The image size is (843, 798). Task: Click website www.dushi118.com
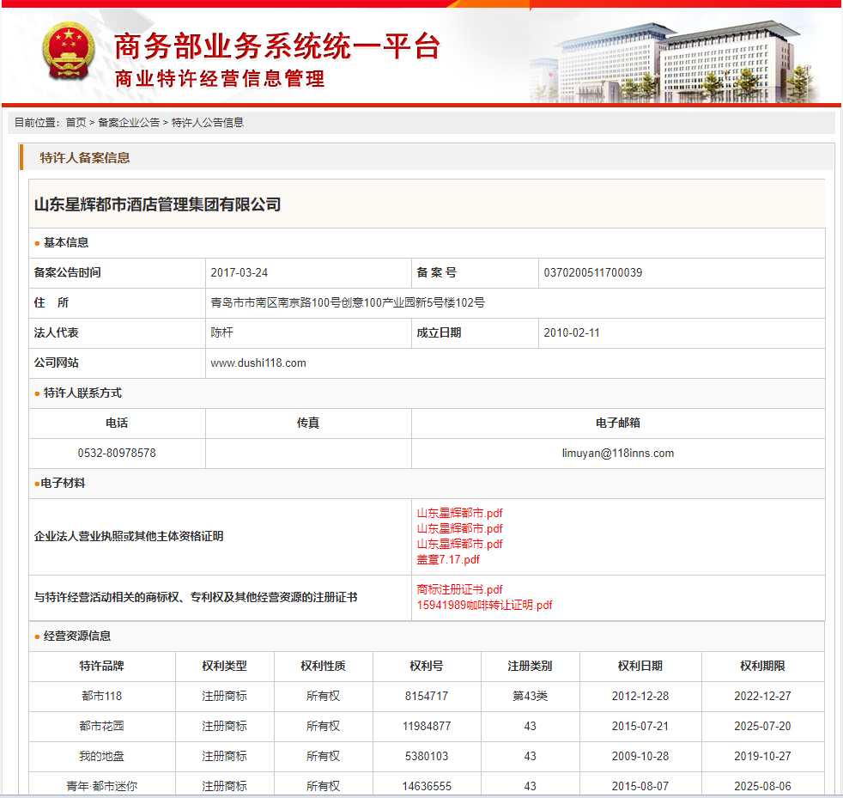click(x=258, y=363)
